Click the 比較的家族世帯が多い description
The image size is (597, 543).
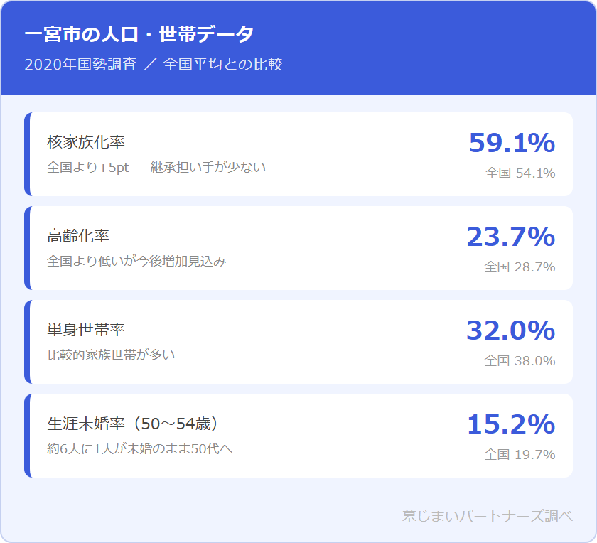pos(111,355)
